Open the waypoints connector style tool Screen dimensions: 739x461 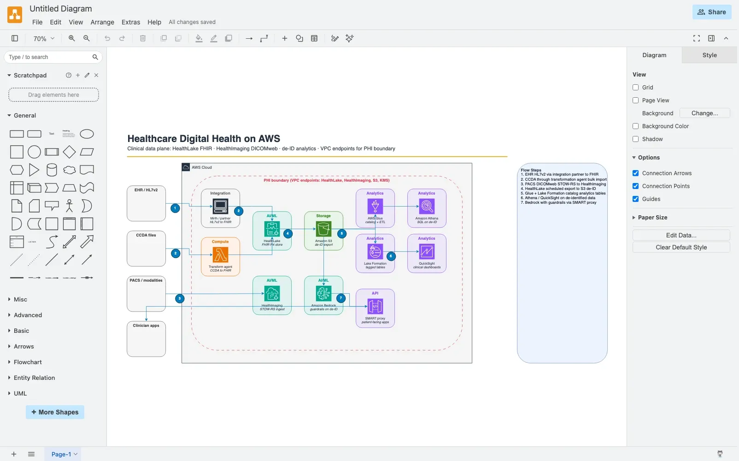[x=264, y=39]
